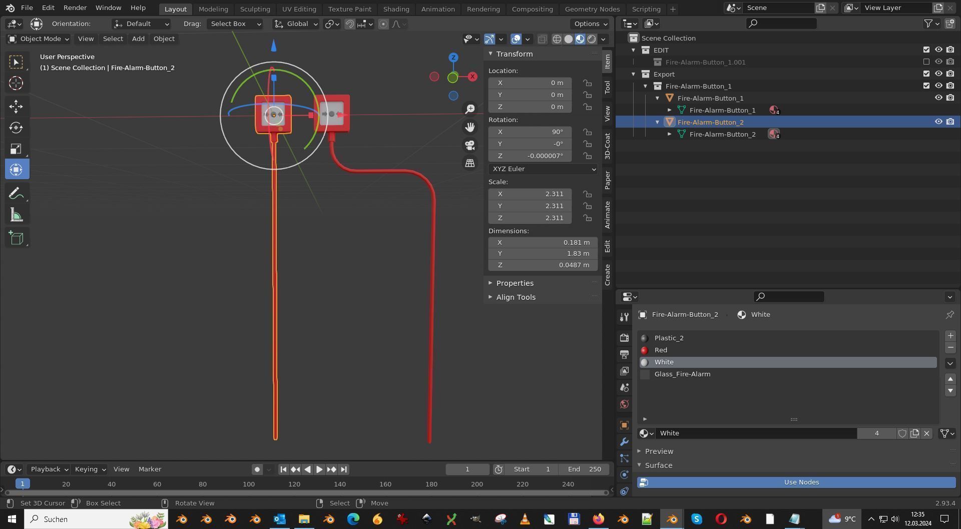This screenshot has height=529, width=961.
Task: Select the Plastic_2 material slot
Action: pos(788,338)
